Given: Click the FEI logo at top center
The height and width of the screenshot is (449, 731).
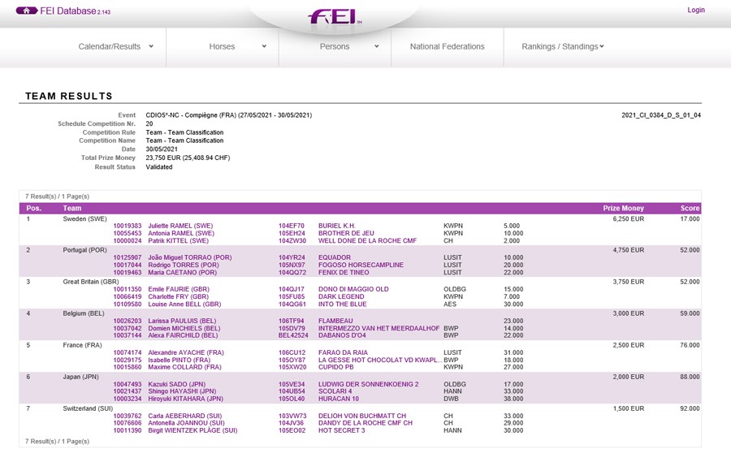Looking at the screenshot, I should point(335,17).
